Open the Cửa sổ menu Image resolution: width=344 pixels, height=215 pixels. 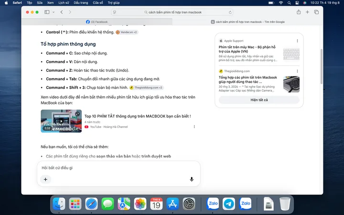[98, 3]
